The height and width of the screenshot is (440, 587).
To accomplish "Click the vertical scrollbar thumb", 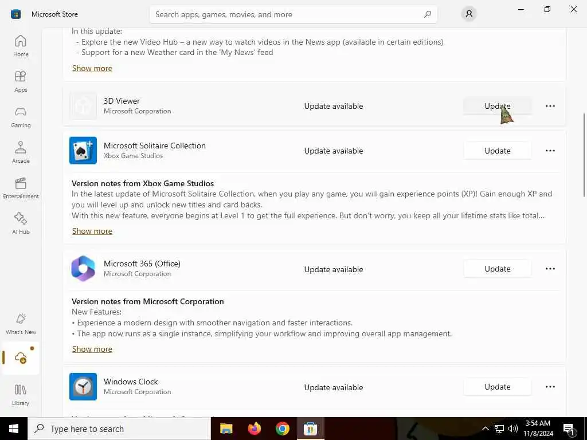I will click(584, 154).
